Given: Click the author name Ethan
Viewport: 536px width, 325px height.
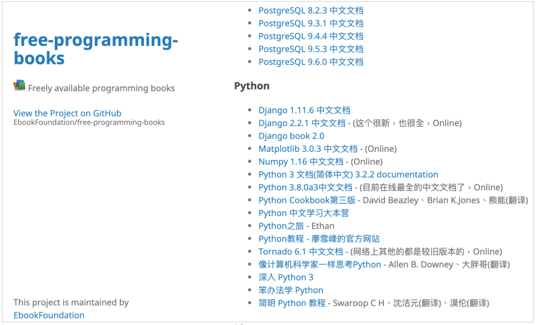Looking at the screenshot, I should 323,226.
